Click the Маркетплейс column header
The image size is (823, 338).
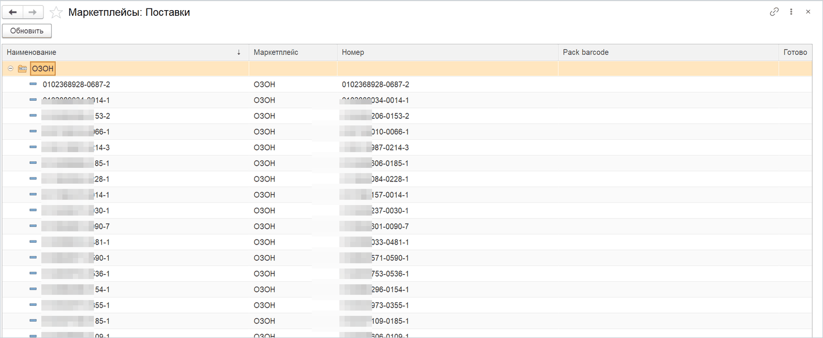tap(293, 52)
